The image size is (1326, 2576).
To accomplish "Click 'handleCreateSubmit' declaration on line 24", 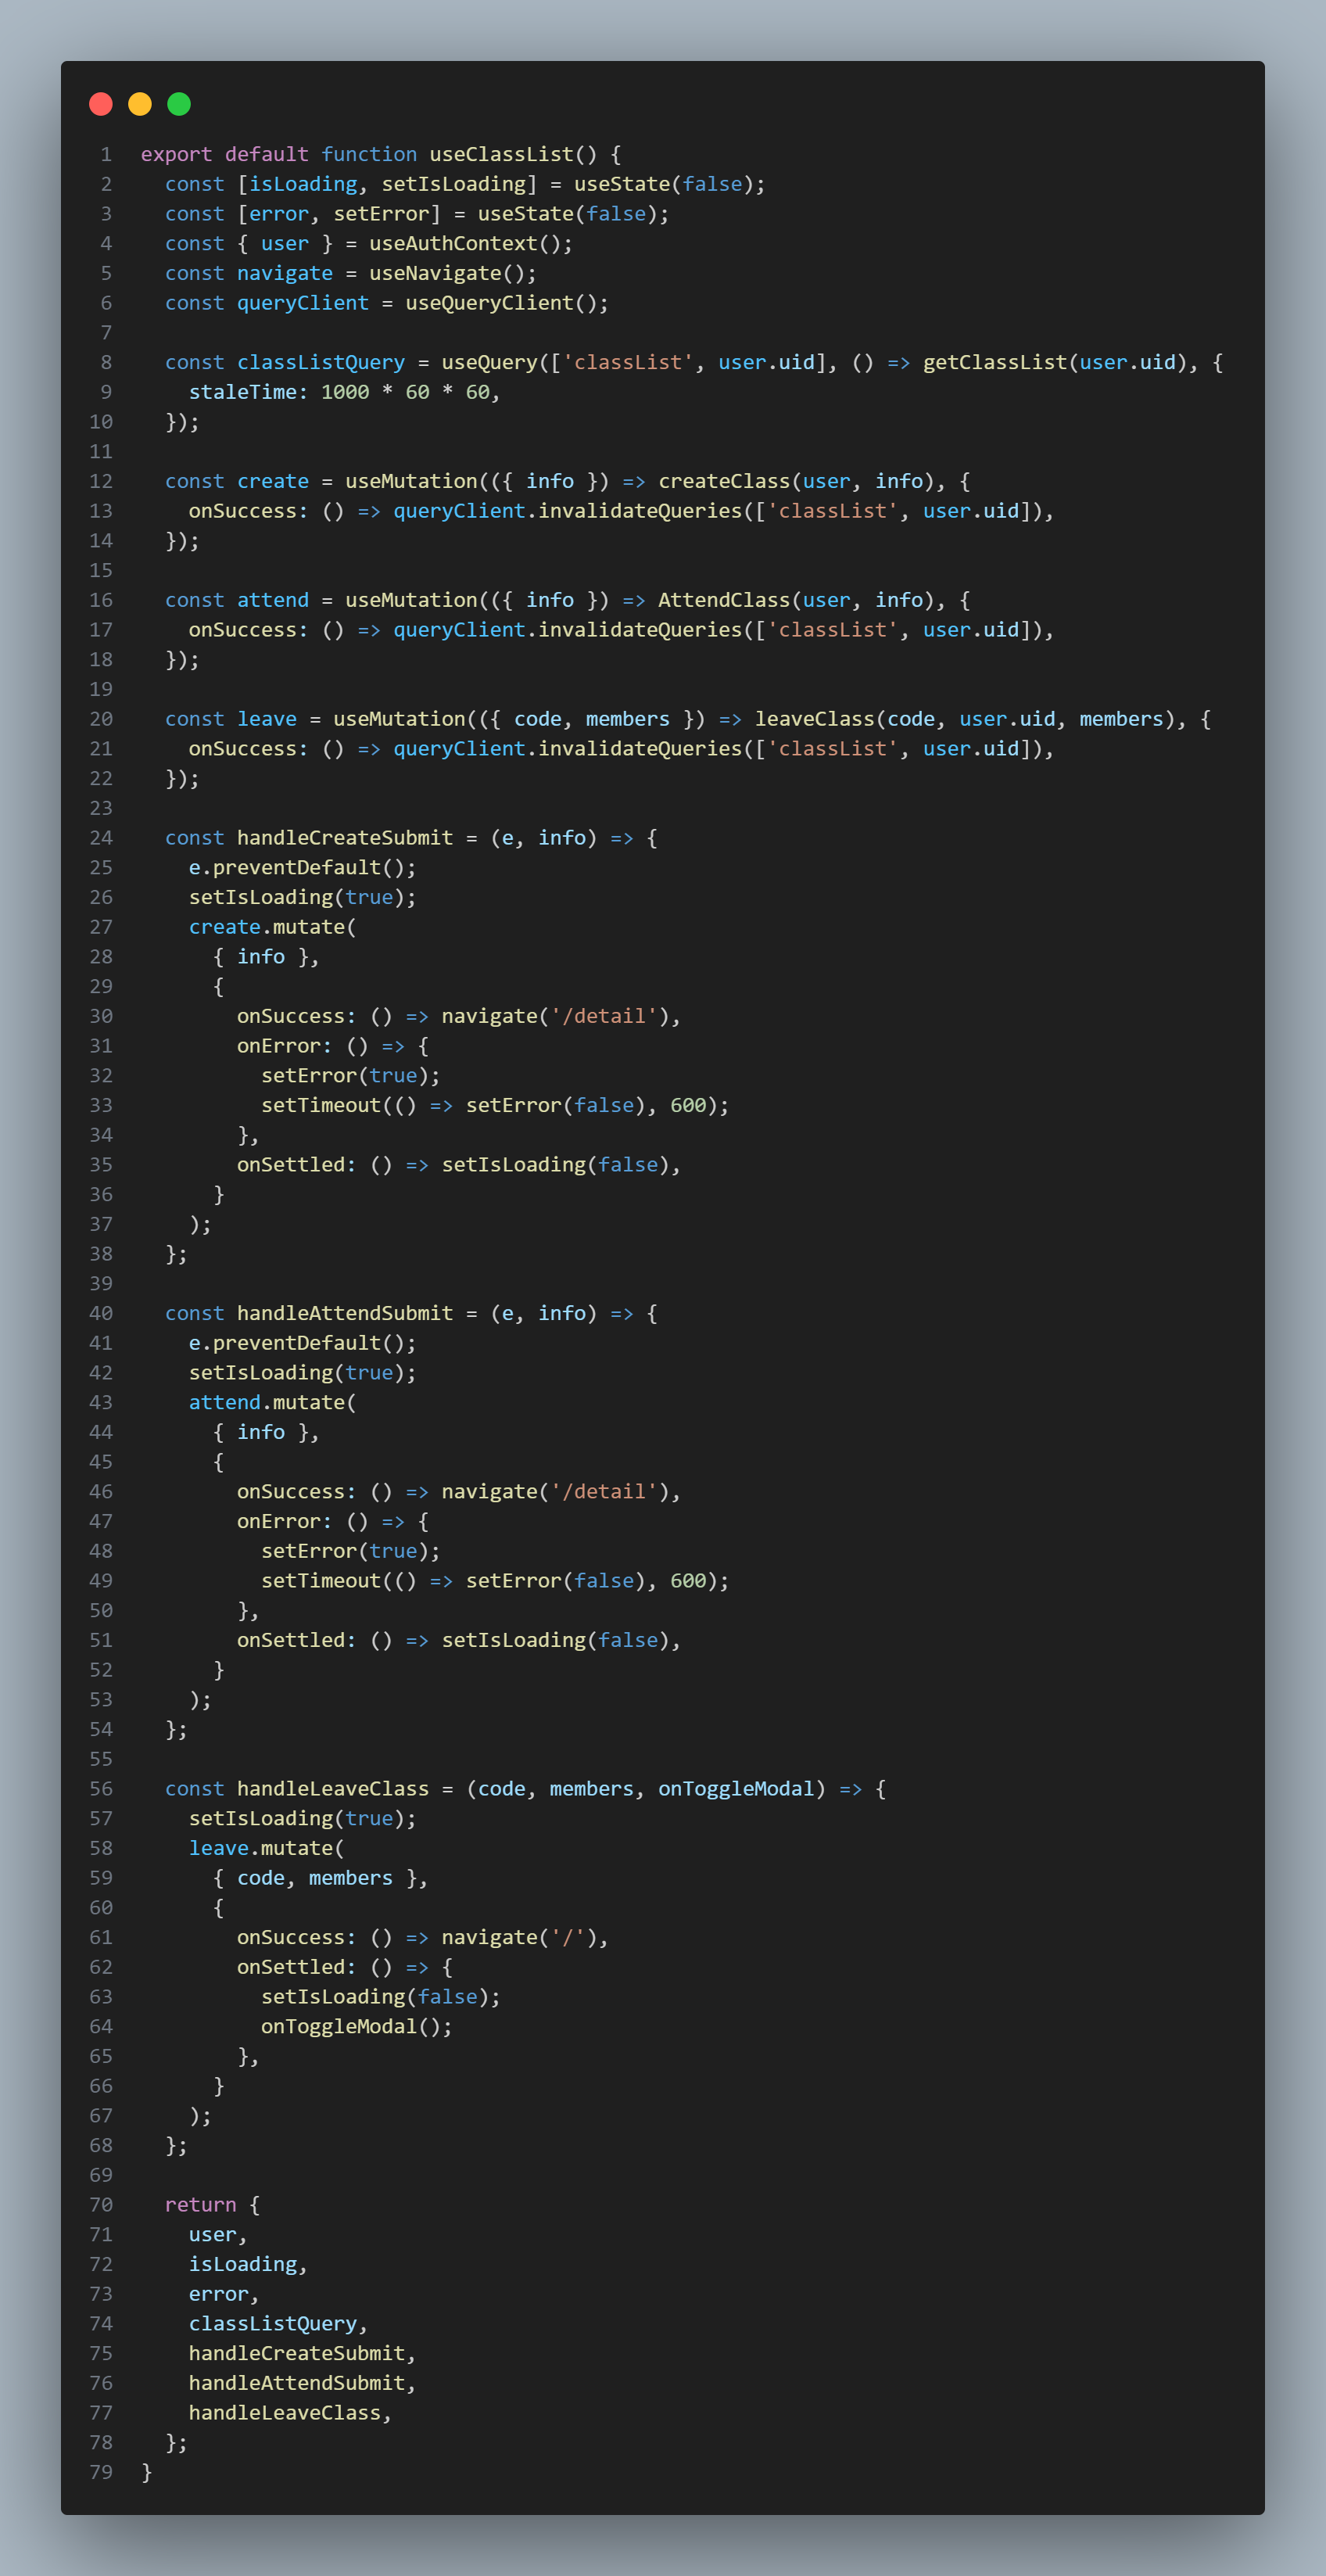I will tap(345, 838).
